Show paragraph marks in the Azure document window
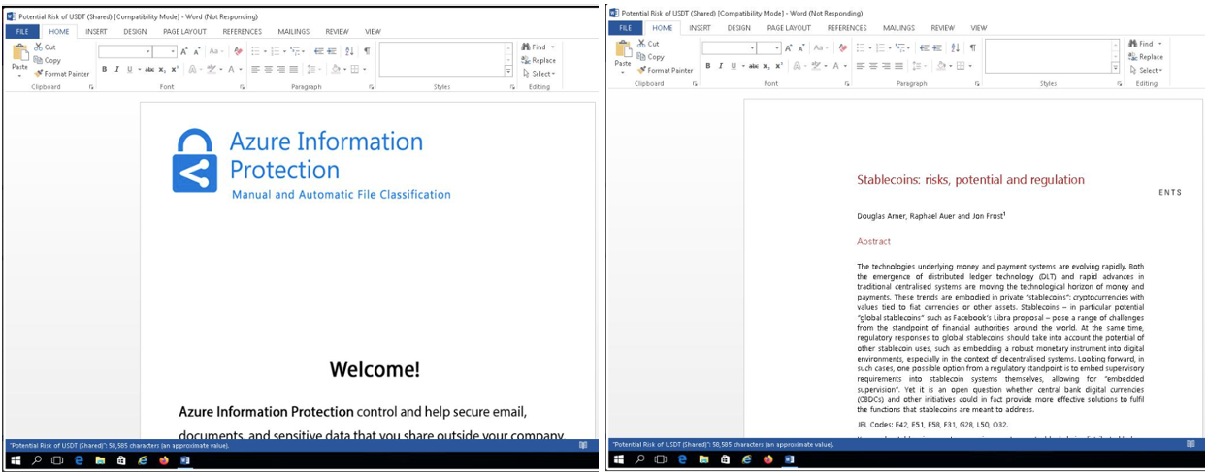1207x474 pixels. coord(368,51)
